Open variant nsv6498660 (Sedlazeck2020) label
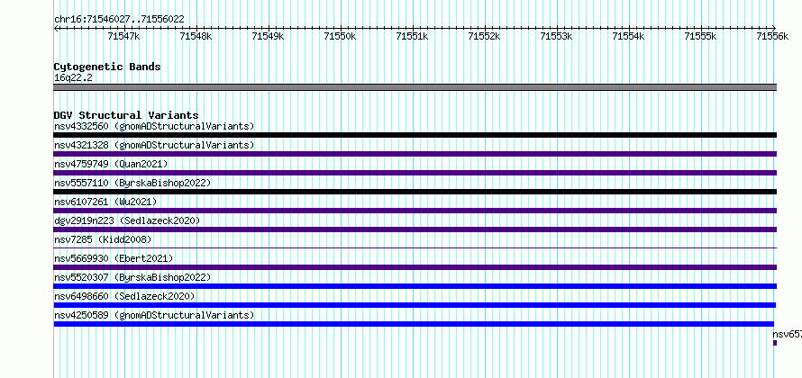Viewport: 802px width, 378px height. click(124, 296)
